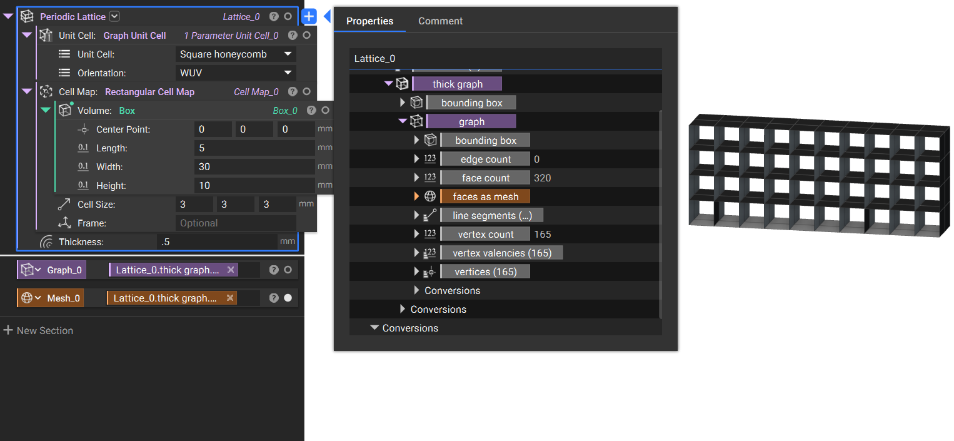This screenshot has height=441, width=954.
Task: Toggle visibility circle for Lattice_0
Action: [288, 17]
